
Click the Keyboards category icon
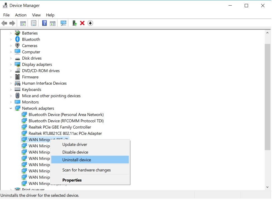click(x=17, y=89)
